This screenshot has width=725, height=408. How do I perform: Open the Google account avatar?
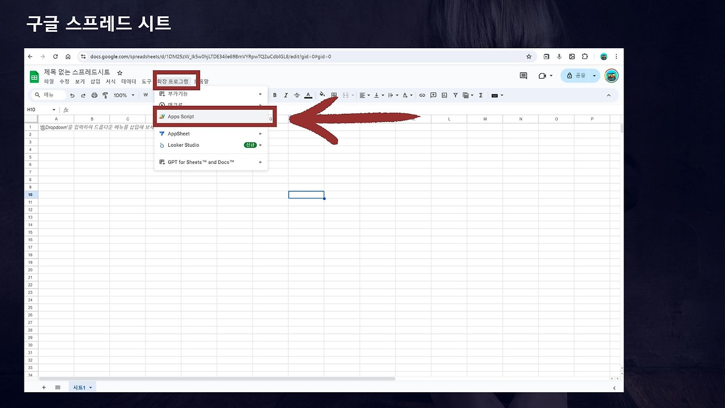click(611, 76)
